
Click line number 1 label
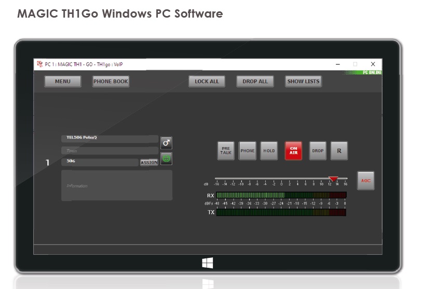[48, 163]
